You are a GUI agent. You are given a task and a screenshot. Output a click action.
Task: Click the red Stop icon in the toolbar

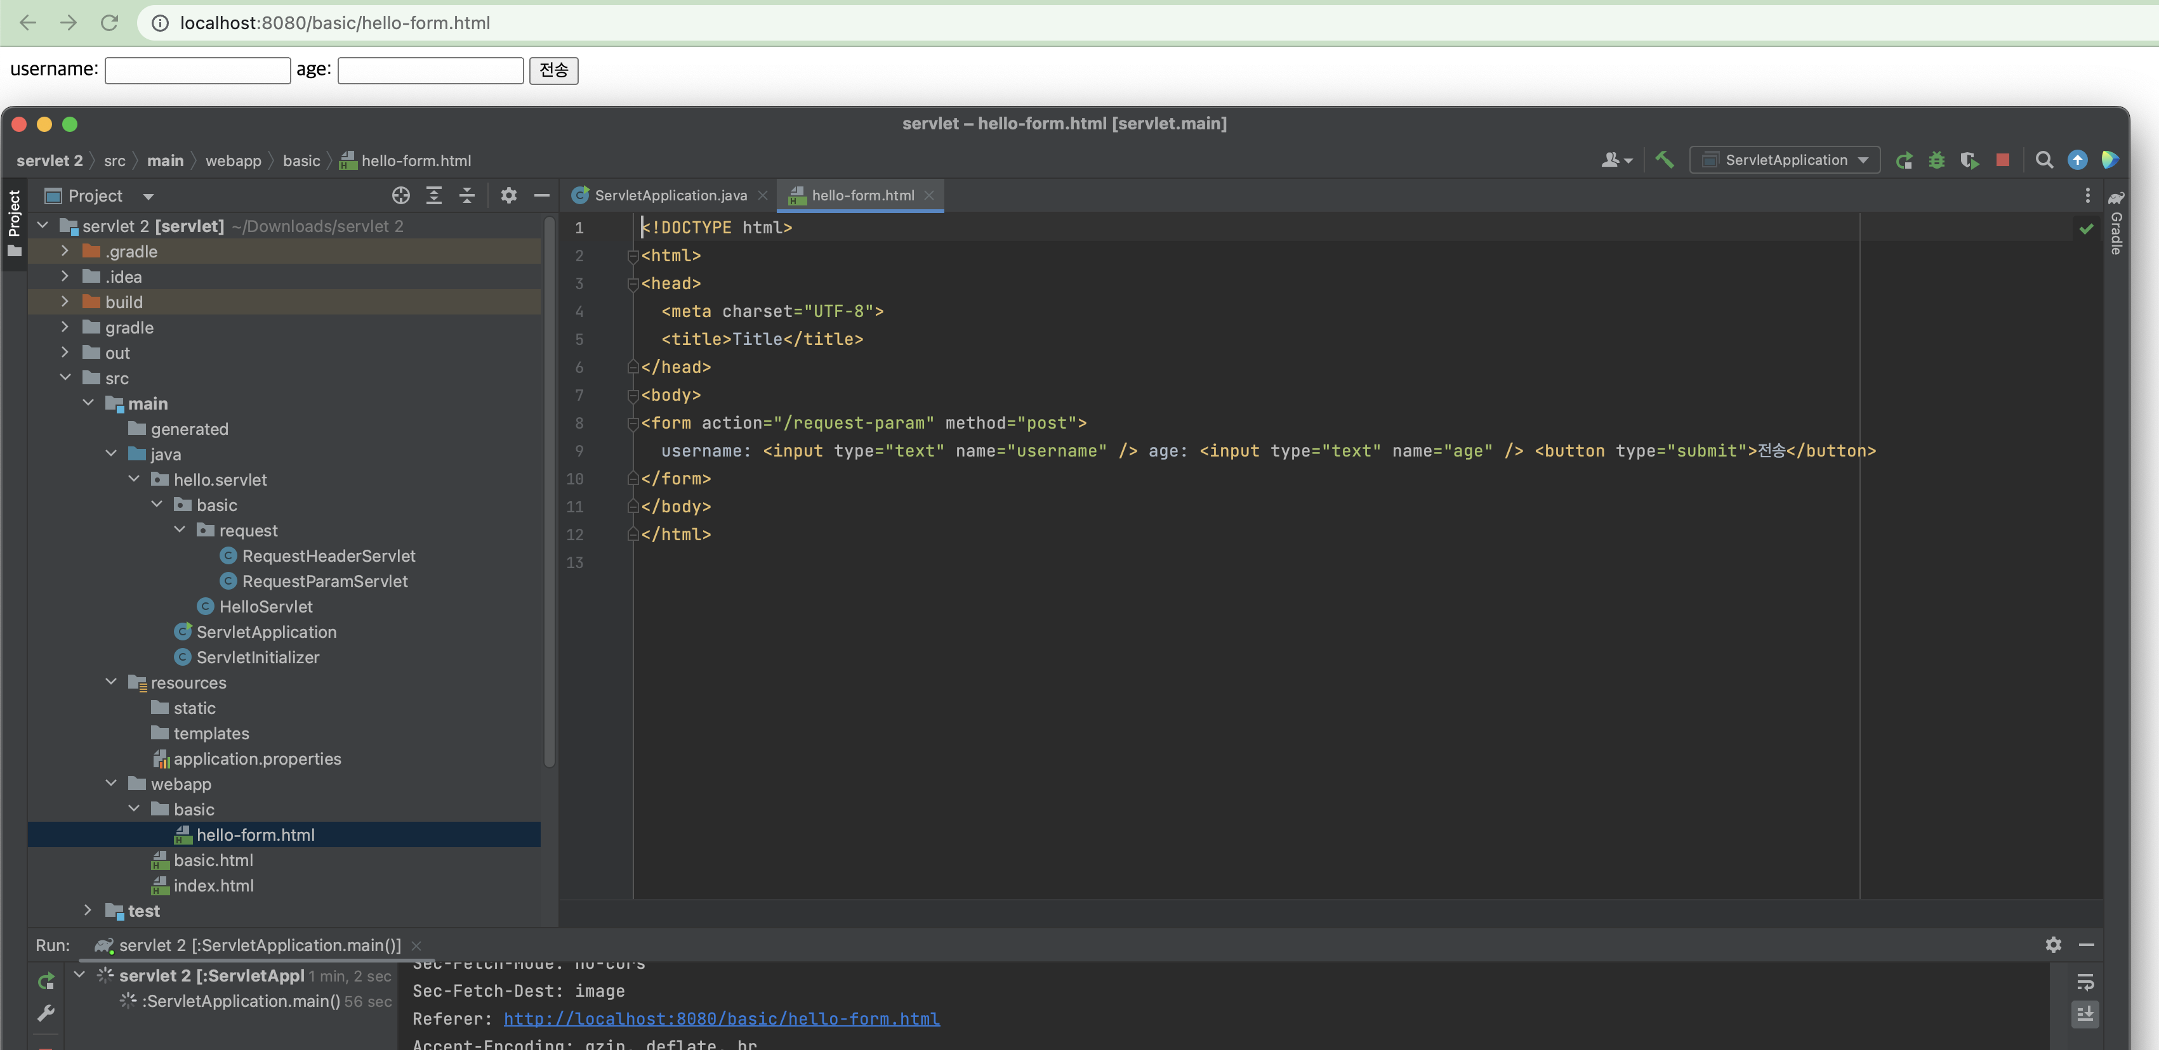tap(2002, 160)
